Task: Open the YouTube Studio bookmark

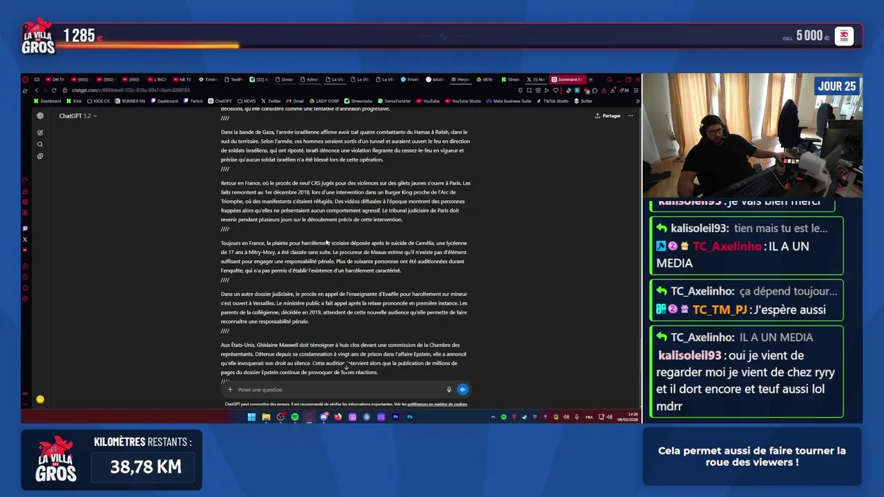Action: point(463,101)
